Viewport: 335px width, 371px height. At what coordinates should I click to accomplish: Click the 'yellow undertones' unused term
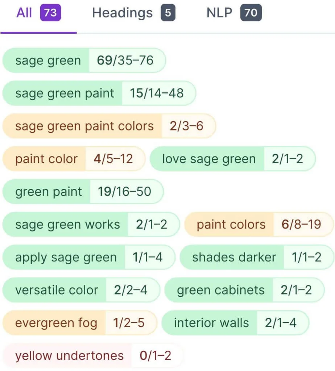click(93, 356)
